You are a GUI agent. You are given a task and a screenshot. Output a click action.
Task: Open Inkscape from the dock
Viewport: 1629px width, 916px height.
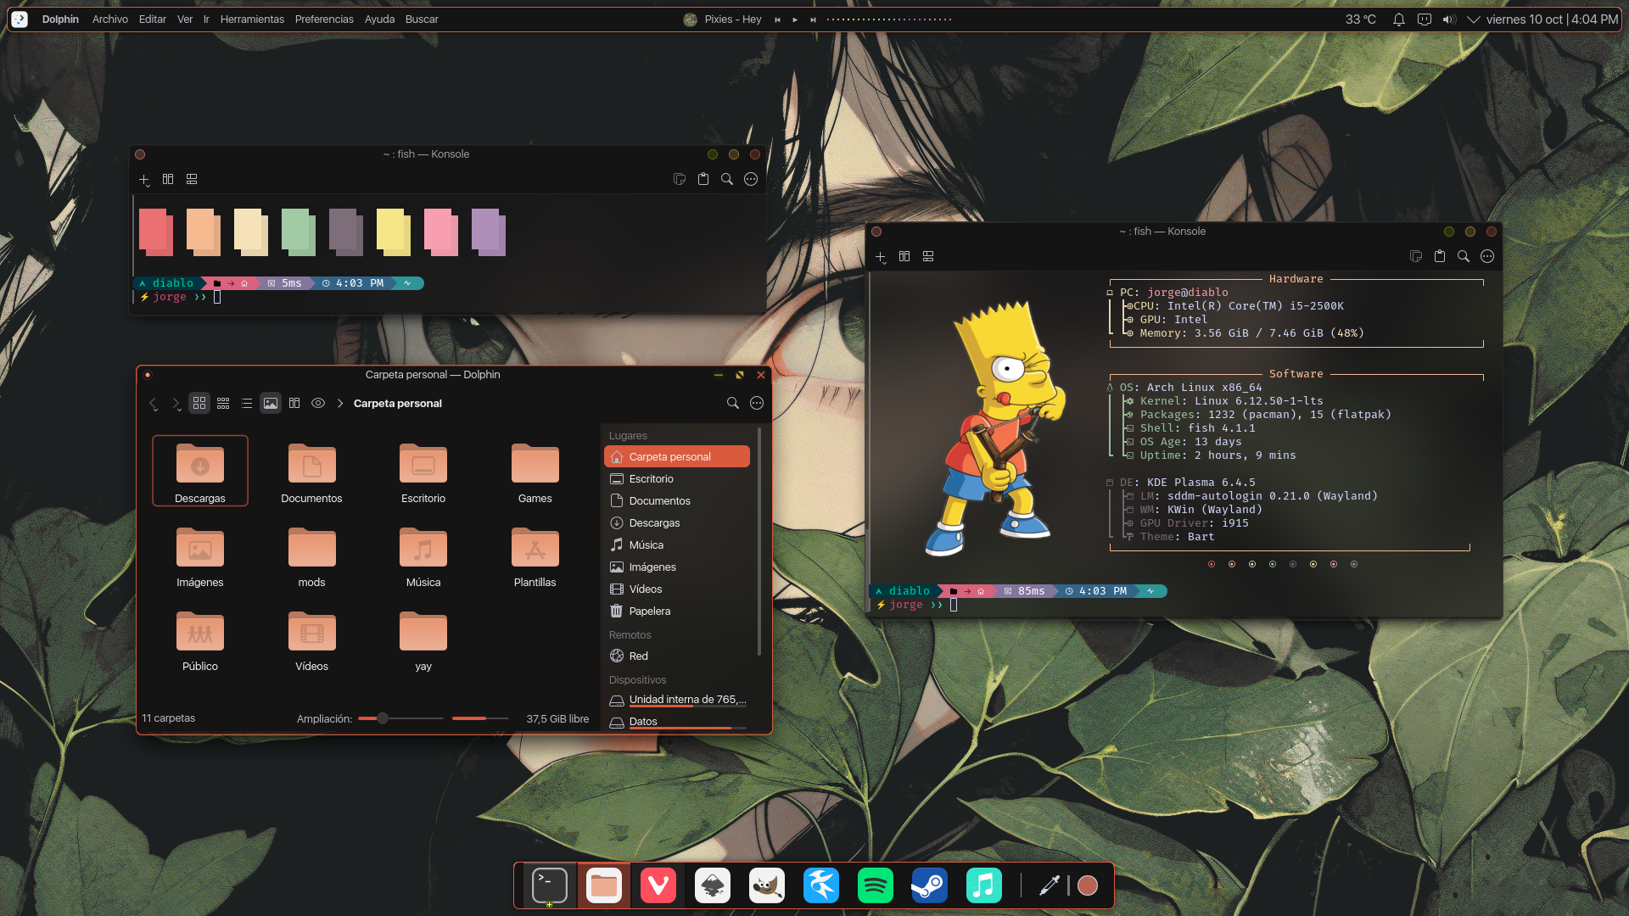tap(713, 886)
